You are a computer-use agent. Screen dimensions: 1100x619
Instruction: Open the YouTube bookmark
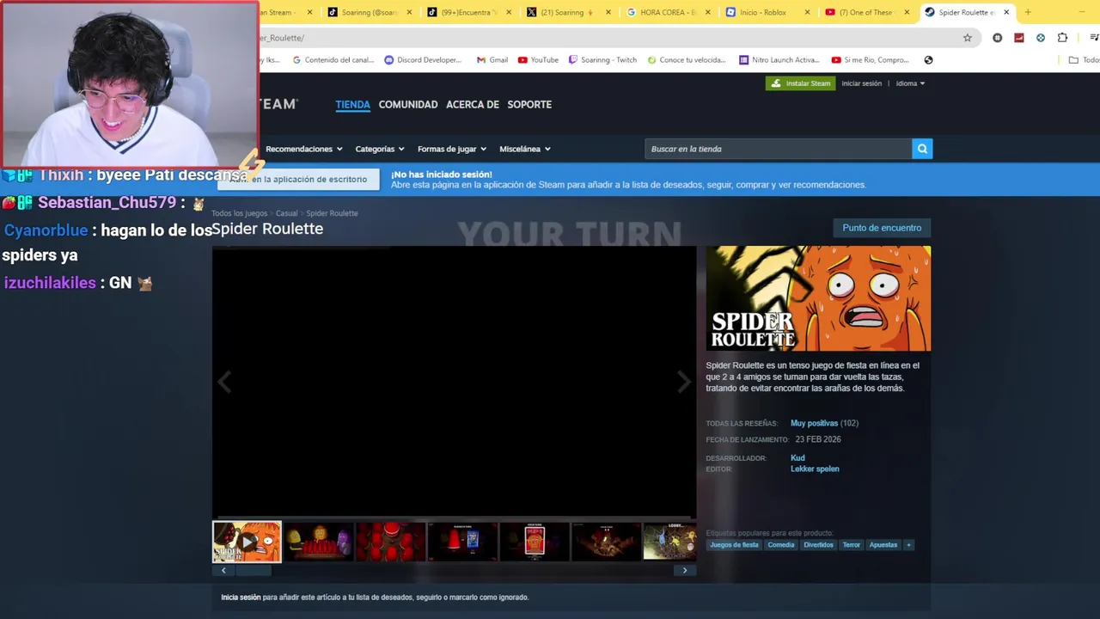[x=538, y=60]
